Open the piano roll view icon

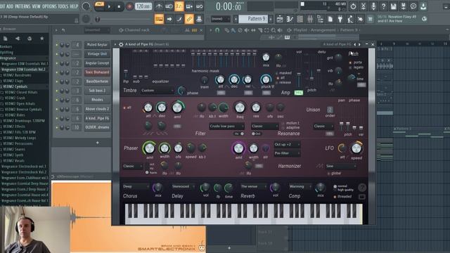coord(290,19)
